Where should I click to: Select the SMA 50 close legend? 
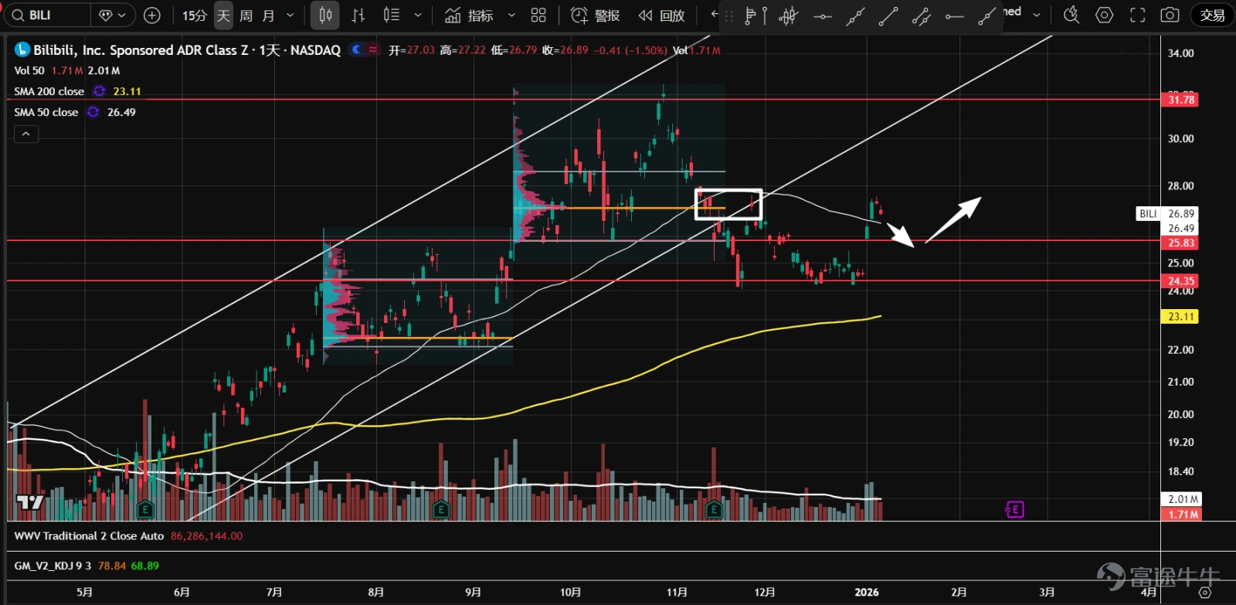(x=46, y=112)
